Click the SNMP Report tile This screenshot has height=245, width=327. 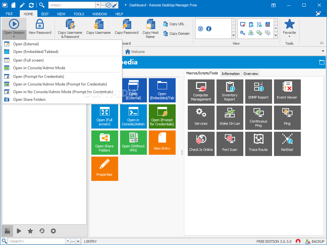click(259, 92)
